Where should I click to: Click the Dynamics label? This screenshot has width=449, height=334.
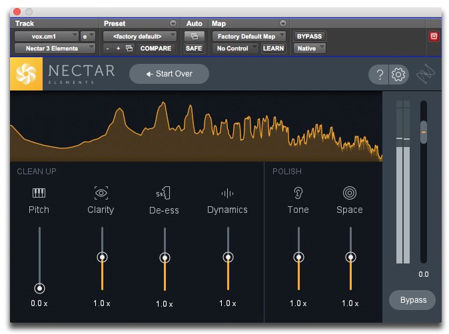click(x=227, y=210)
